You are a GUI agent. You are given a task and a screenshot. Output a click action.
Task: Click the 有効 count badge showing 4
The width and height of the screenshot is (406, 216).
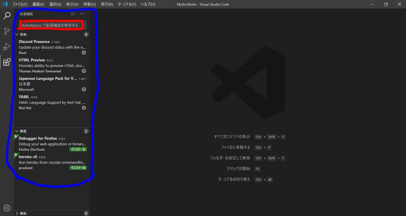pyautogui.click(x=86, y=34)
